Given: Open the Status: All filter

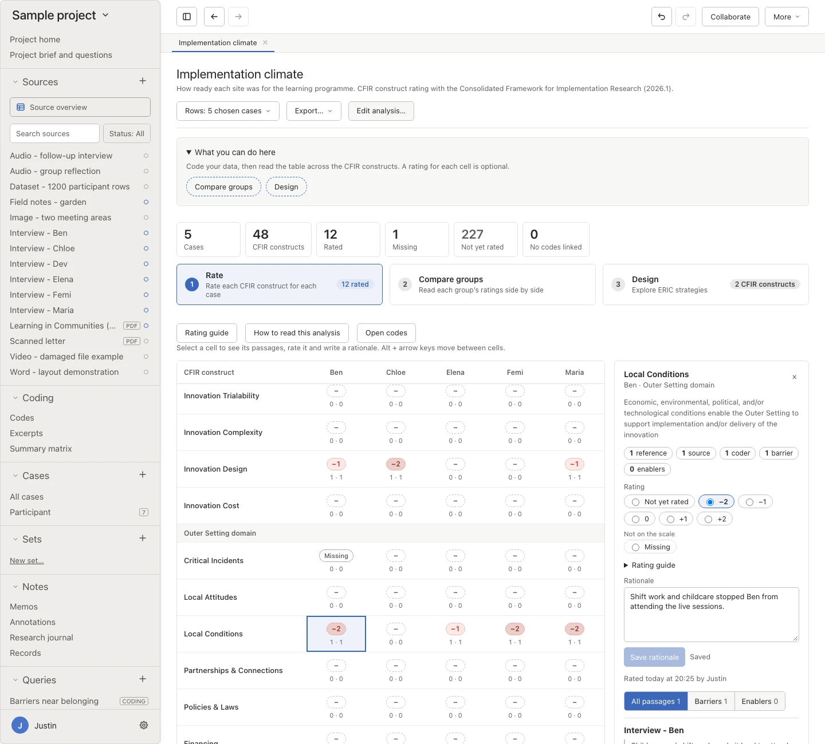Looking at the screenshot, I should [x=127, y=133].
